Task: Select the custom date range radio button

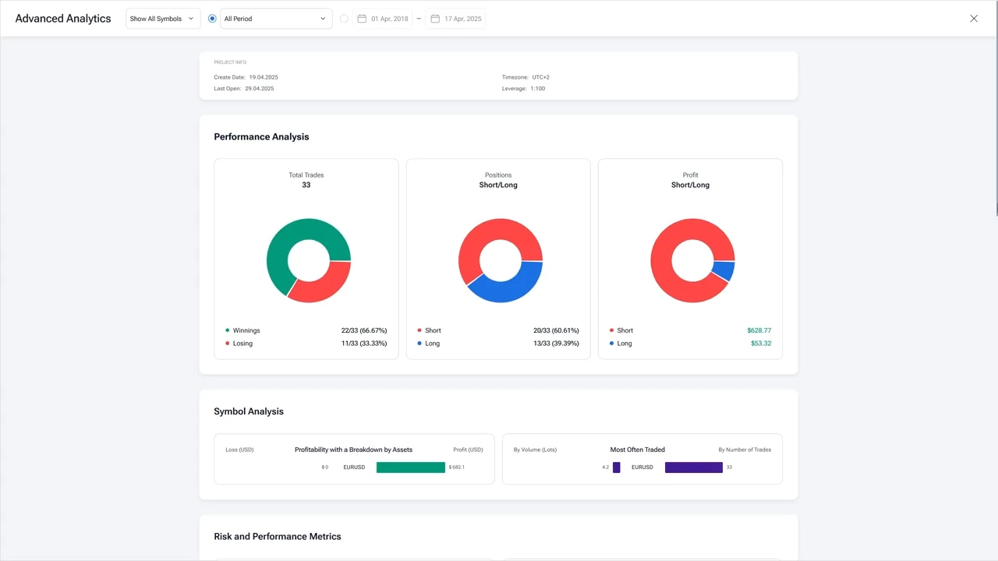Action: tap(344, 19)
